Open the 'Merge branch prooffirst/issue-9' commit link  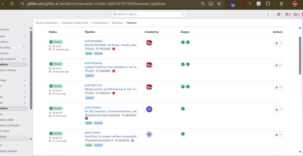click(x=111, y=89)
